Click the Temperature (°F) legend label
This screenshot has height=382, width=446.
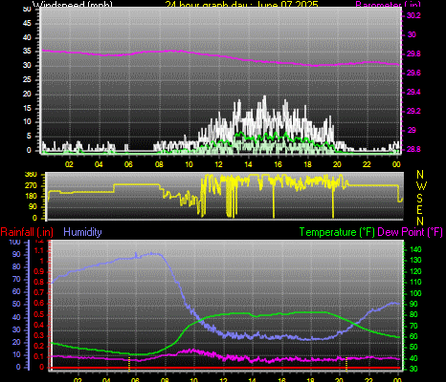pos(337,232)
